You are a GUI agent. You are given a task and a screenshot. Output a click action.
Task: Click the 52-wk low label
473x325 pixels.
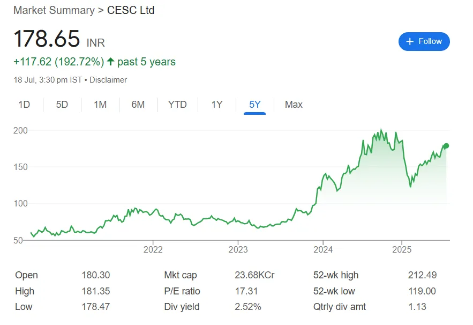(x=334, y=291)
